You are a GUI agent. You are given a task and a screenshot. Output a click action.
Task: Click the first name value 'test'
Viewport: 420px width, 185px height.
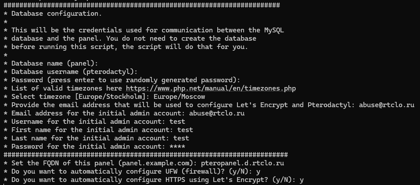pos(185,130)
